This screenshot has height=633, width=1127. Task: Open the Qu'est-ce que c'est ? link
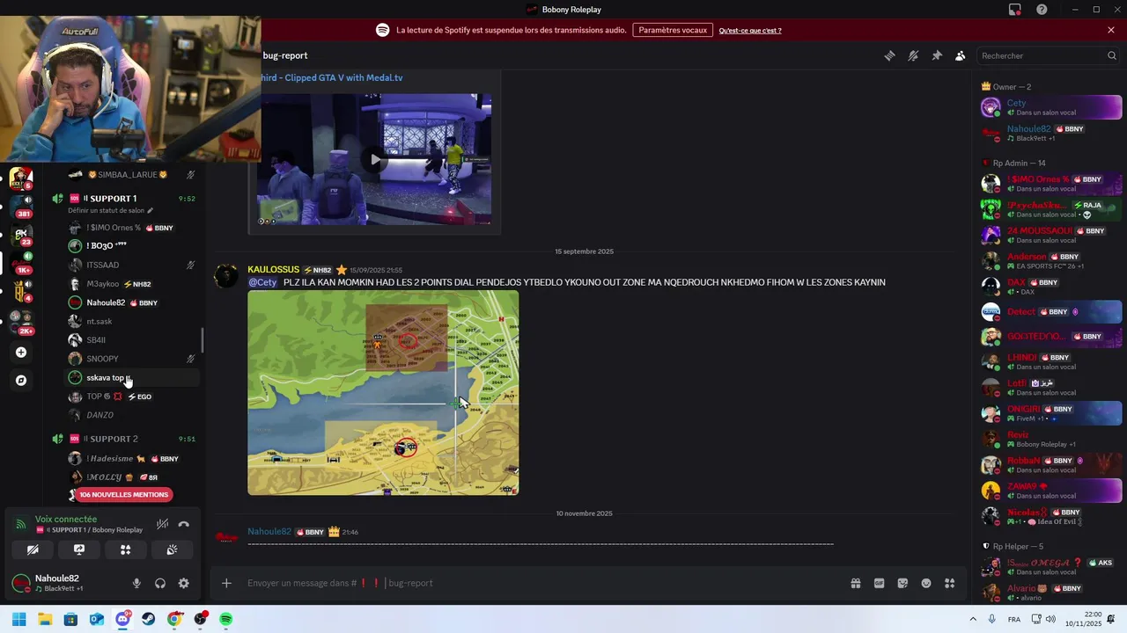(750, 31)
